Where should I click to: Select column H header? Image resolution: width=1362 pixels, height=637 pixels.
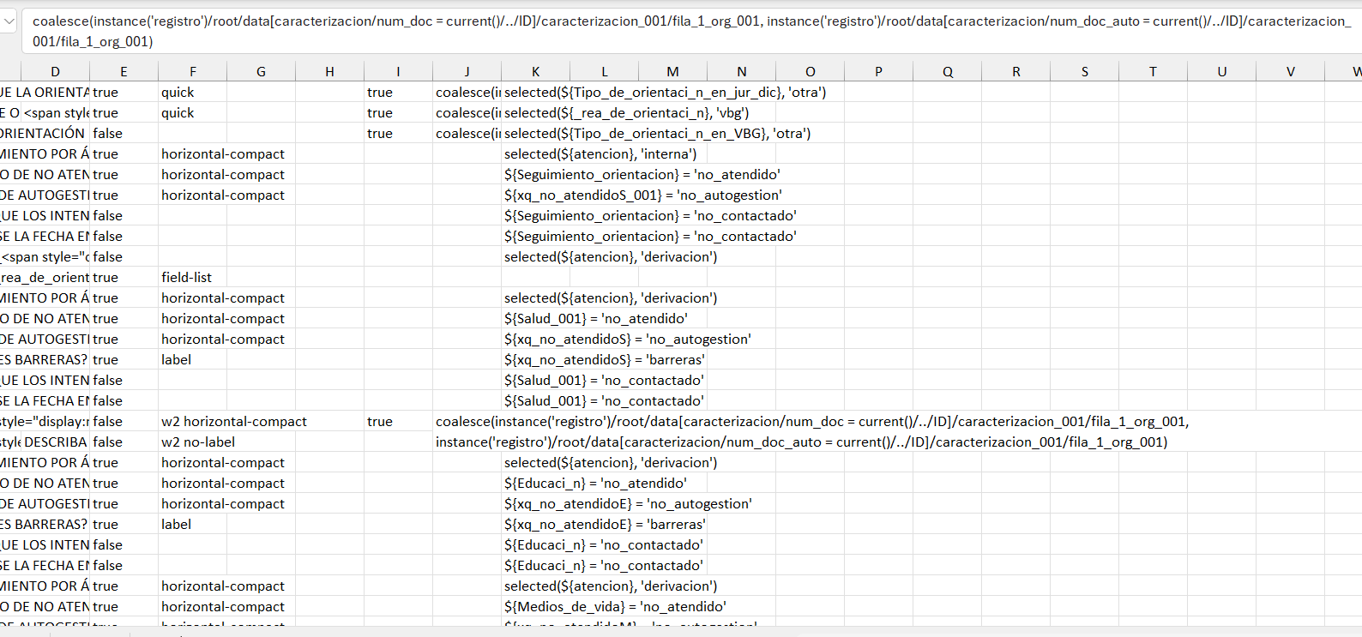click(x=329, y=72)
